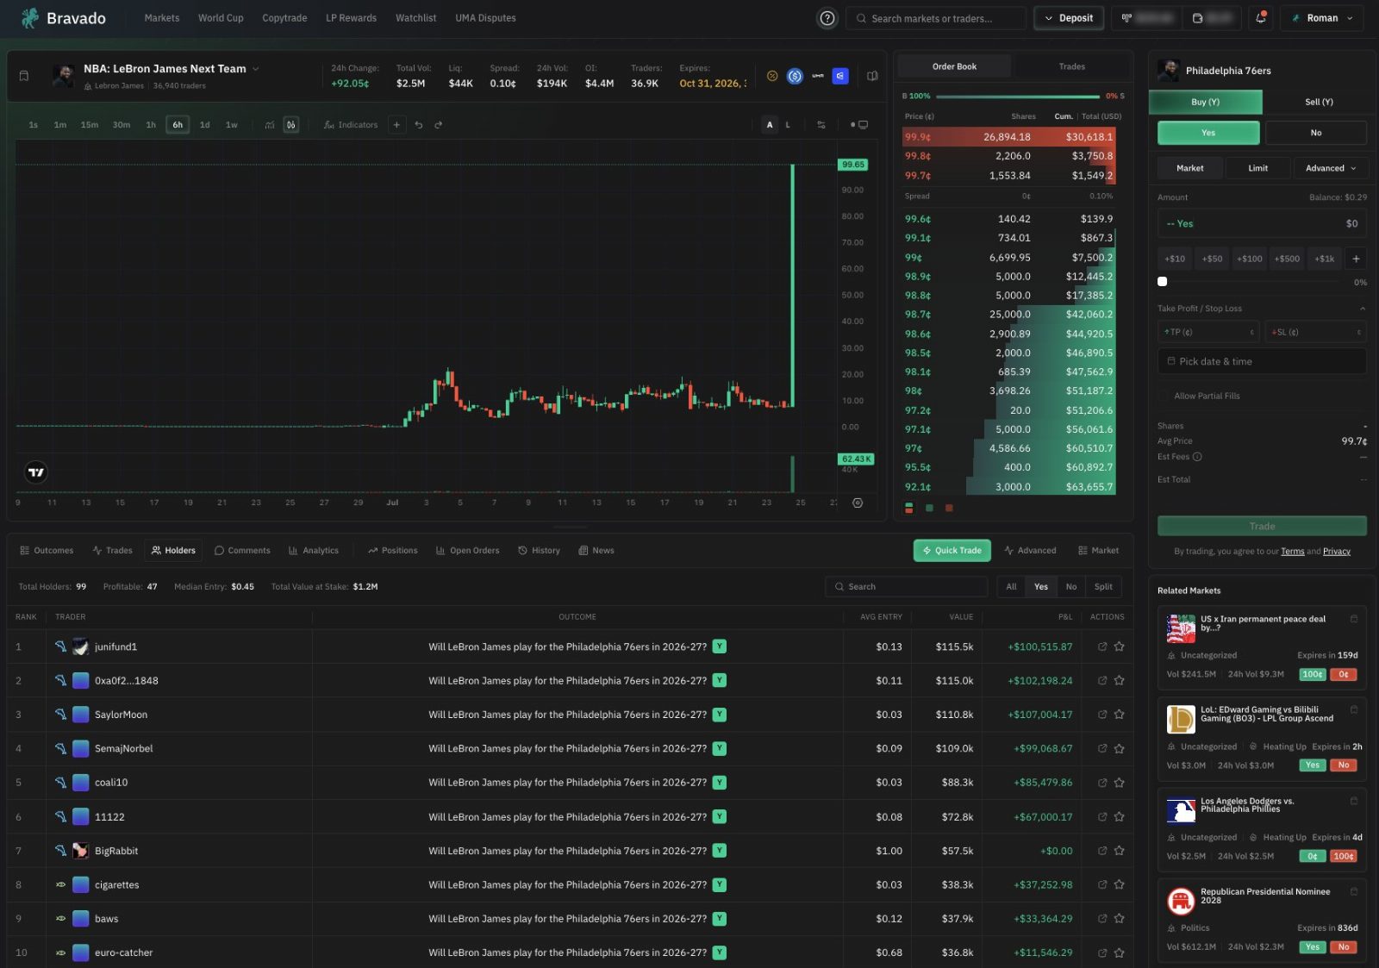The width and height of the screenshot is (1379, 968).
Task: Open the Indicators menu
Action: (x=351, y=125)
